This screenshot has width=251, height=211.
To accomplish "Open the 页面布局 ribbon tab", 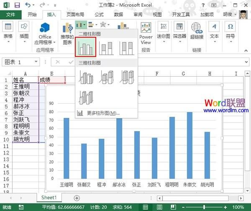I will point(77,14).
